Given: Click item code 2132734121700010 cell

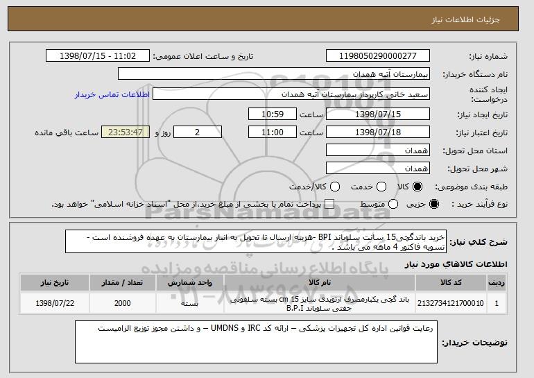Looking at the screenshot, I should click(x=451, y=303).
